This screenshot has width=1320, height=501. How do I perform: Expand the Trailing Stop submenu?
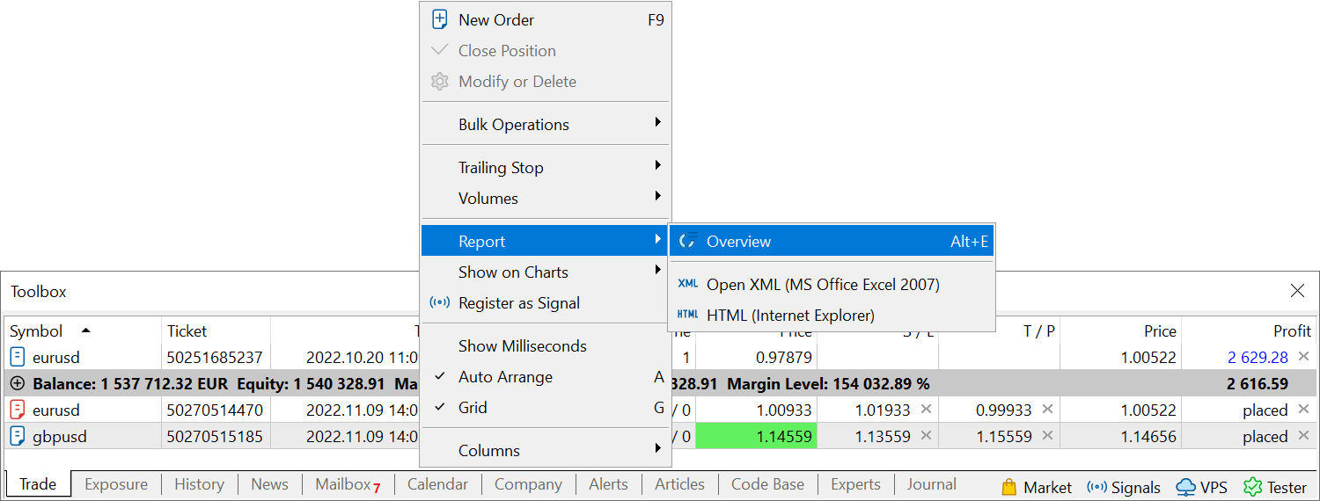click(x=545, y=167)
